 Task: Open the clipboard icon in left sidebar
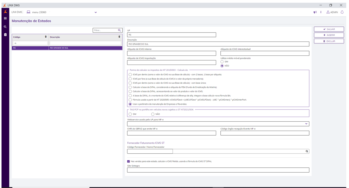pyautogui.click(x=5, y=35)
